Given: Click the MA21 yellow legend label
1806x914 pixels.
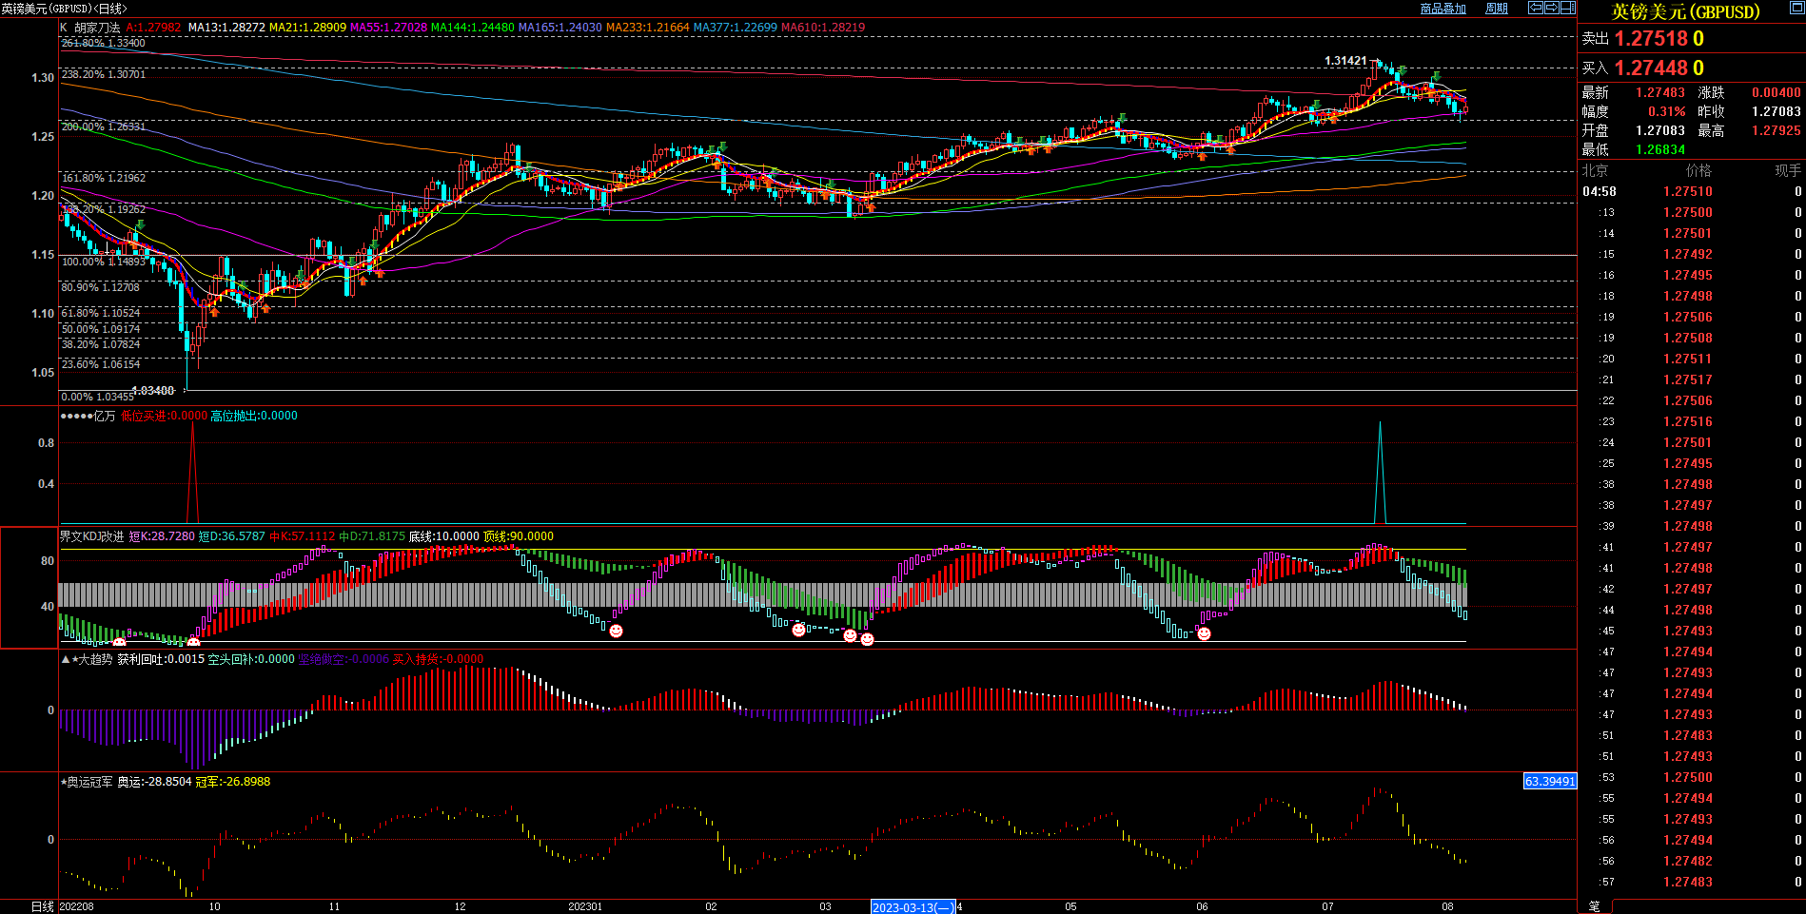Looking at the screenshot, I should [x=307, y=28].
